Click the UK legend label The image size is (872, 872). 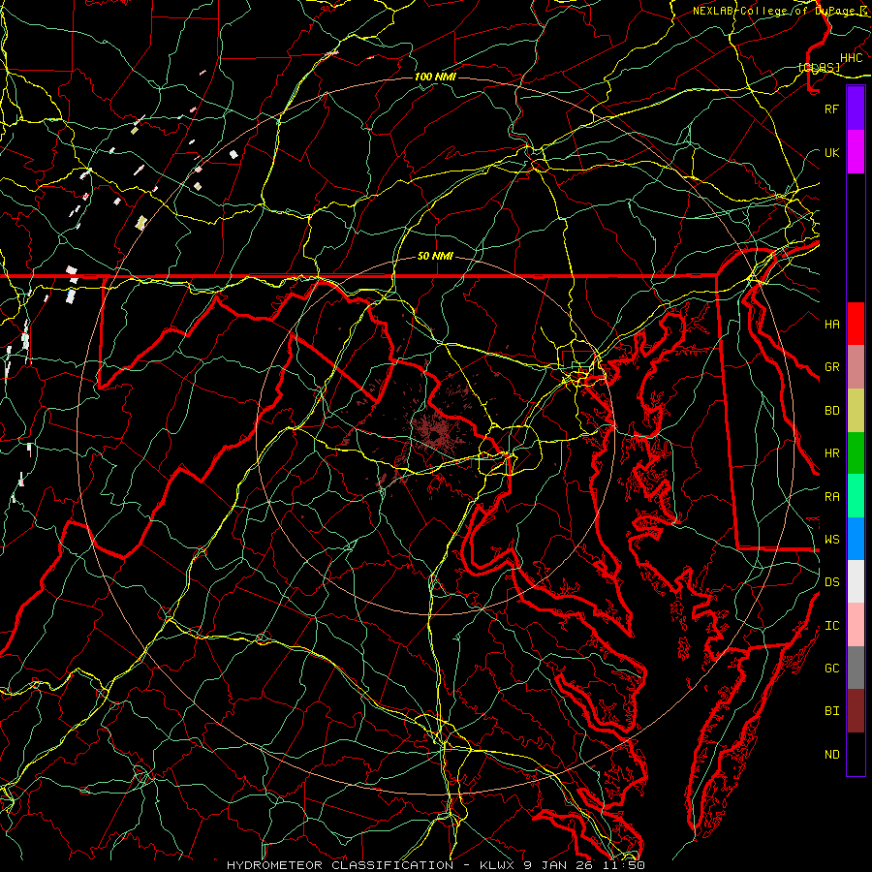tap(831, 152)
